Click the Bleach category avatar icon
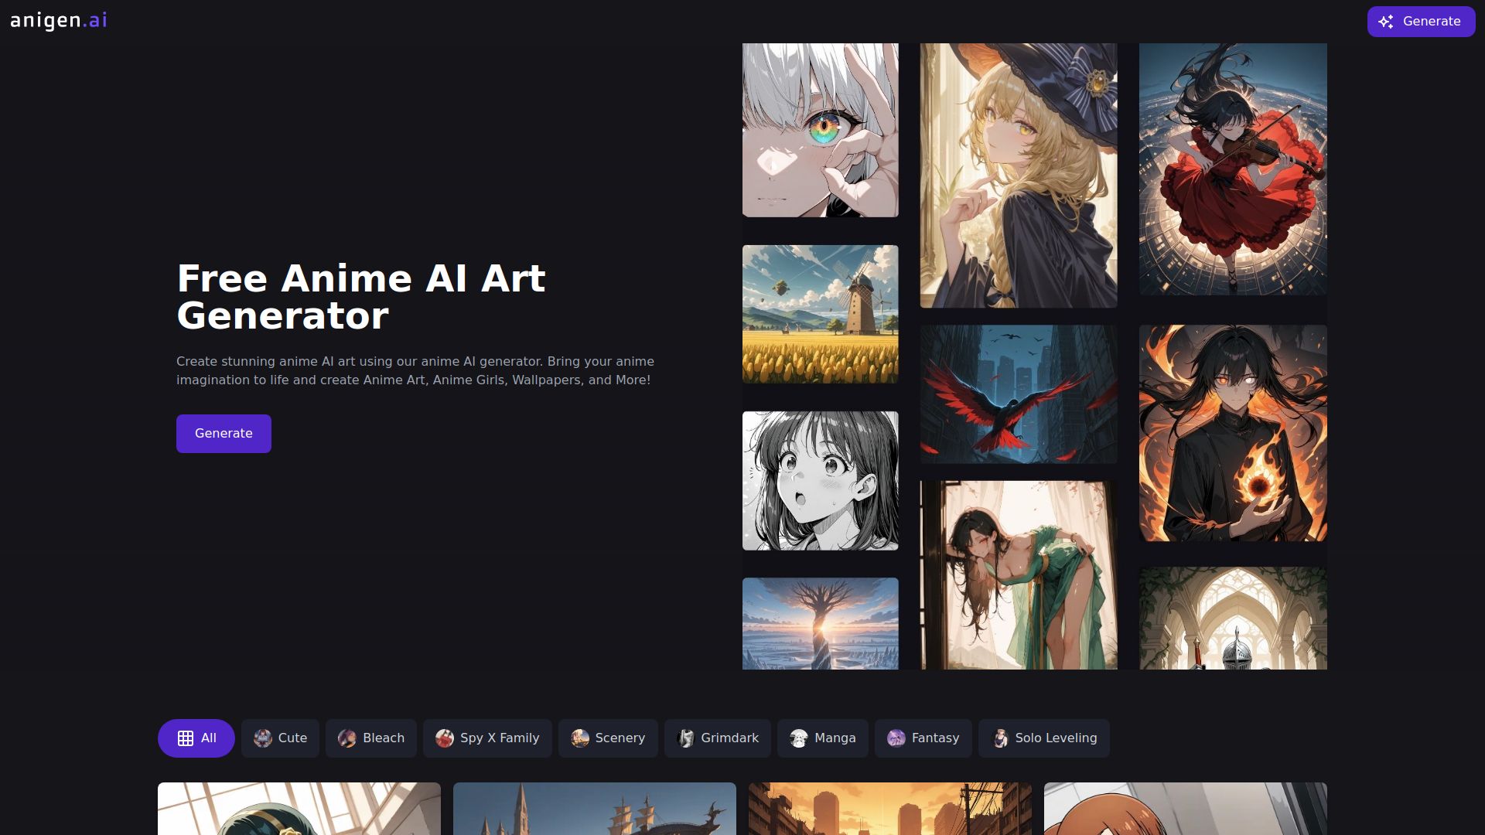The height and width of the screenshot is (835, 1485). click(x=348, y=738)
